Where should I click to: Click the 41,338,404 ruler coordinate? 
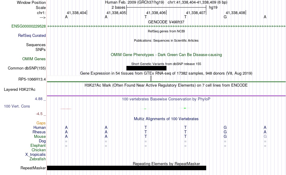(76, 13)
